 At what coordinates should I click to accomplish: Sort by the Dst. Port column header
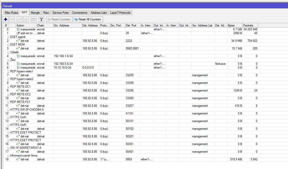click(133, 25)
